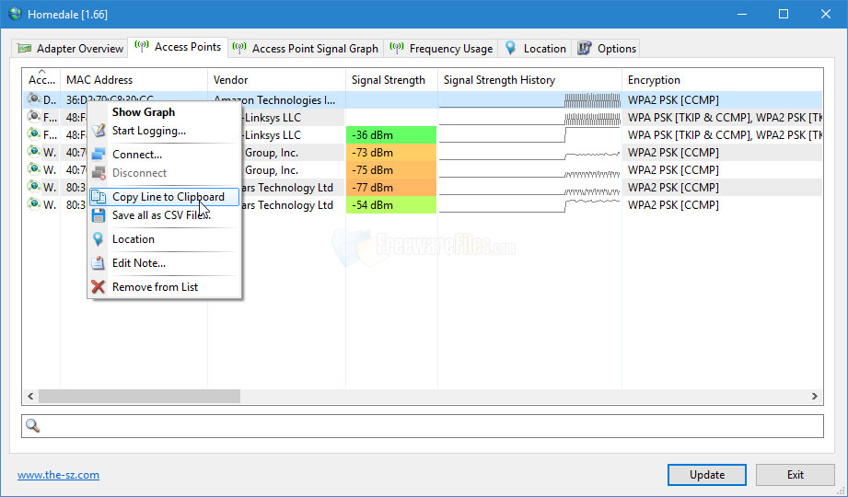The height and width of the screenshot is (497, 848).
Task: Click the horizontal scrollbar left arrow
Action: [30, 396]
